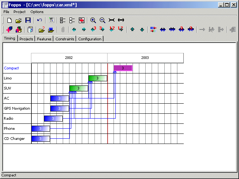
Task: Select the AC row label
Action: point(7,98)
